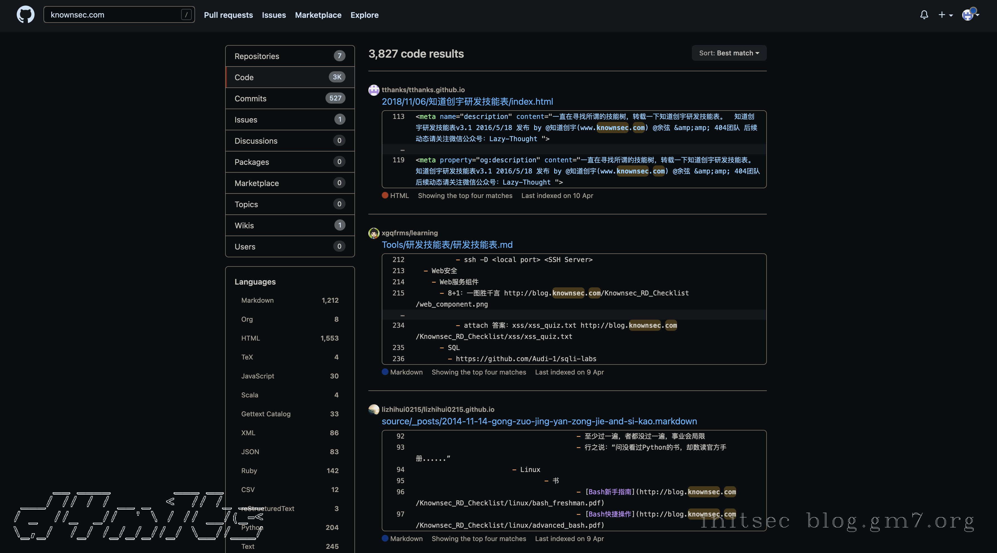Click the slash shortcut icon in search
The width and height of the screenshot is (997, 553).
tap(186, 15)
